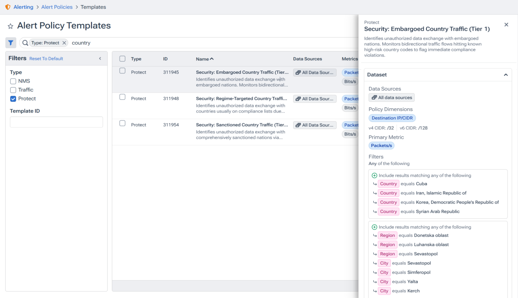Click the Country tag for Iran

[388, 193]
